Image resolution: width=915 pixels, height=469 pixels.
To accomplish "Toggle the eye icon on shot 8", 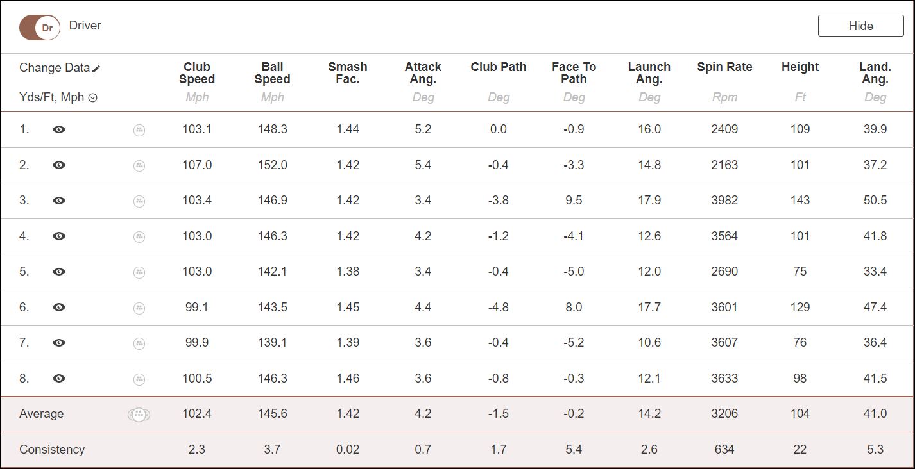I will [x=59, y=379].
